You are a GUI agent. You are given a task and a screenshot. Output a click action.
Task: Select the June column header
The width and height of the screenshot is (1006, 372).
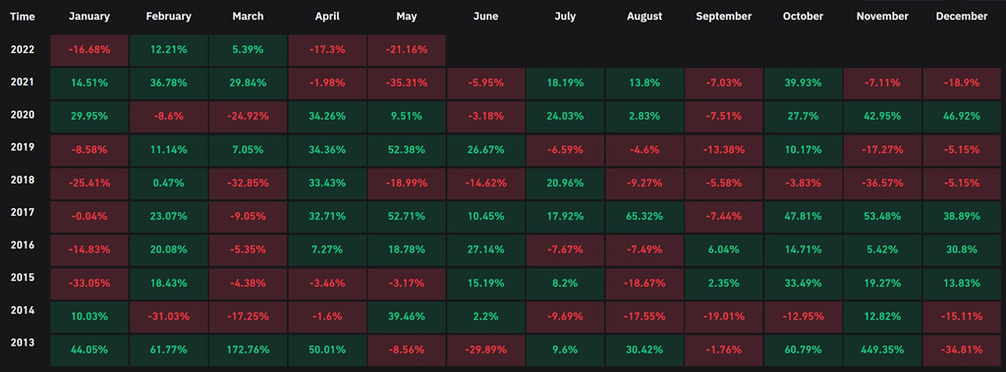click(485, 17)
